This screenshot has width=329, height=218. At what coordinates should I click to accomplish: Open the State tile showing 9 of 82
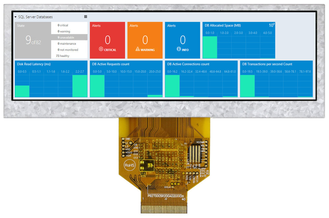tap(33, 40)
